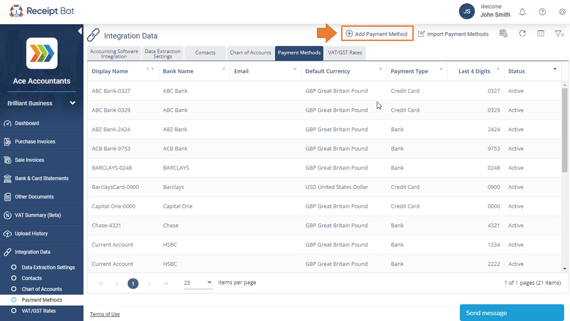Click the JS user avatar
Image resolution: width=570 pixels, height=321 pixels.
[467, 12]
